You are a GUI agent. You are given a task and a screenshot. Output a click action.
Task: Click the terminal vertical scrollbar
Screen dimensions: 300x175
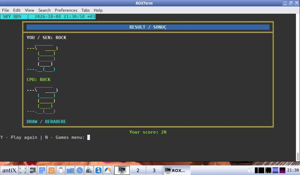tap(298, 87)
